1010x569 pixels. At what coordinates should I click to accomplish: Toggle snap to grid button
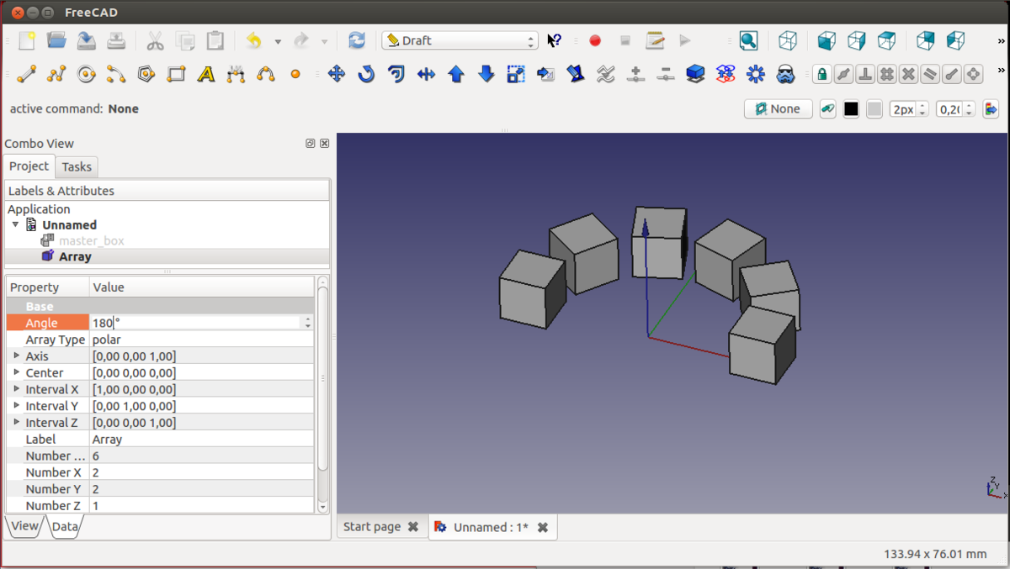886,74
